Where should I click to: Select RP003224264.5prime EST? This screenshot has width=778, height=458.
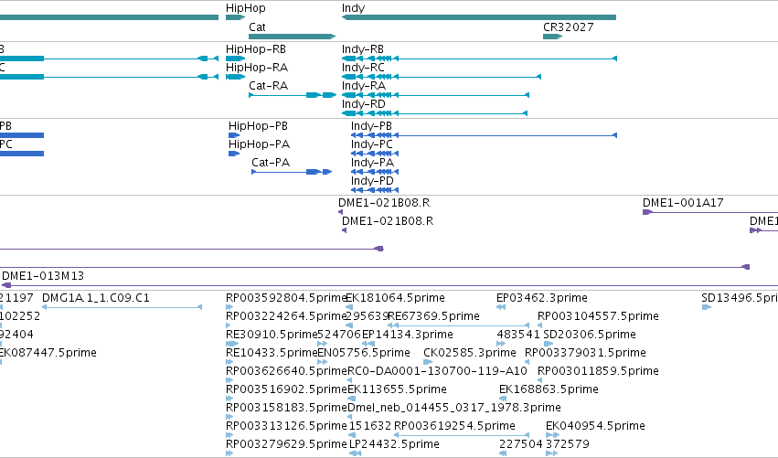(286, 316)
